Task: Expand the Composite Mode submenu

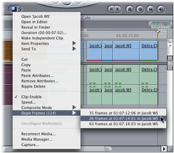Action: point(47,108)
